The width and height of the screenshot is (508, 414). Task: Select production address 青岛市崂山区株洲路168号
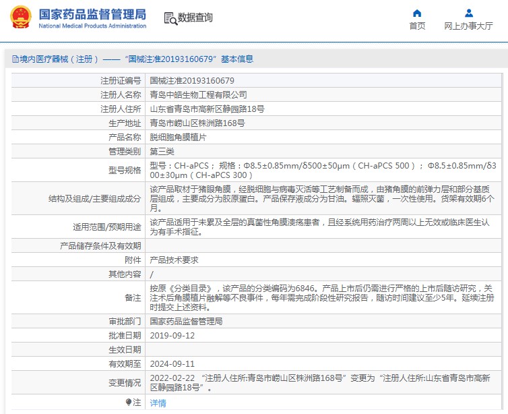(x=197, y=123)
